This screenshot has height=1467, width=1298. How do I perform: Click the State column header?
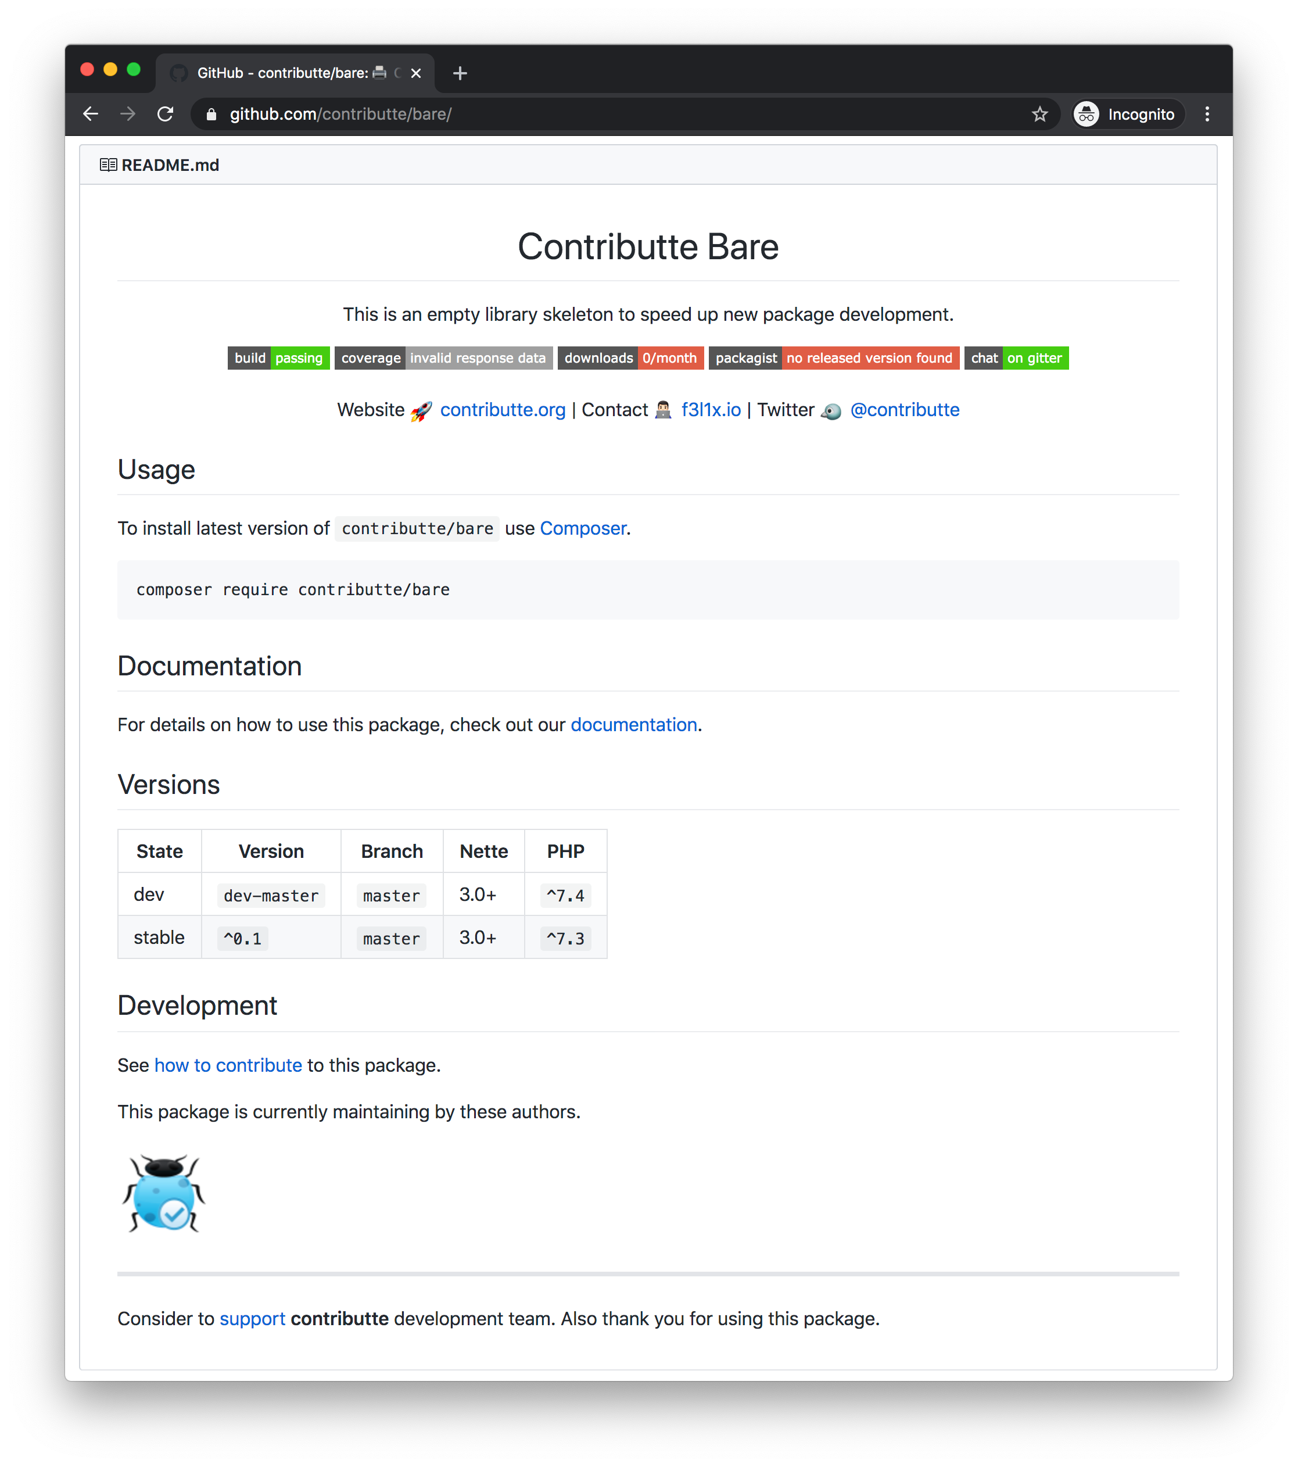159,851
